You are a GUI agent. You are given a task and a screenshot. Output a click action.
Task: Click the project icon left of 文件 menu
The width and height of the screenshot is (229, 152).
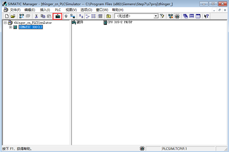[6, 10]
